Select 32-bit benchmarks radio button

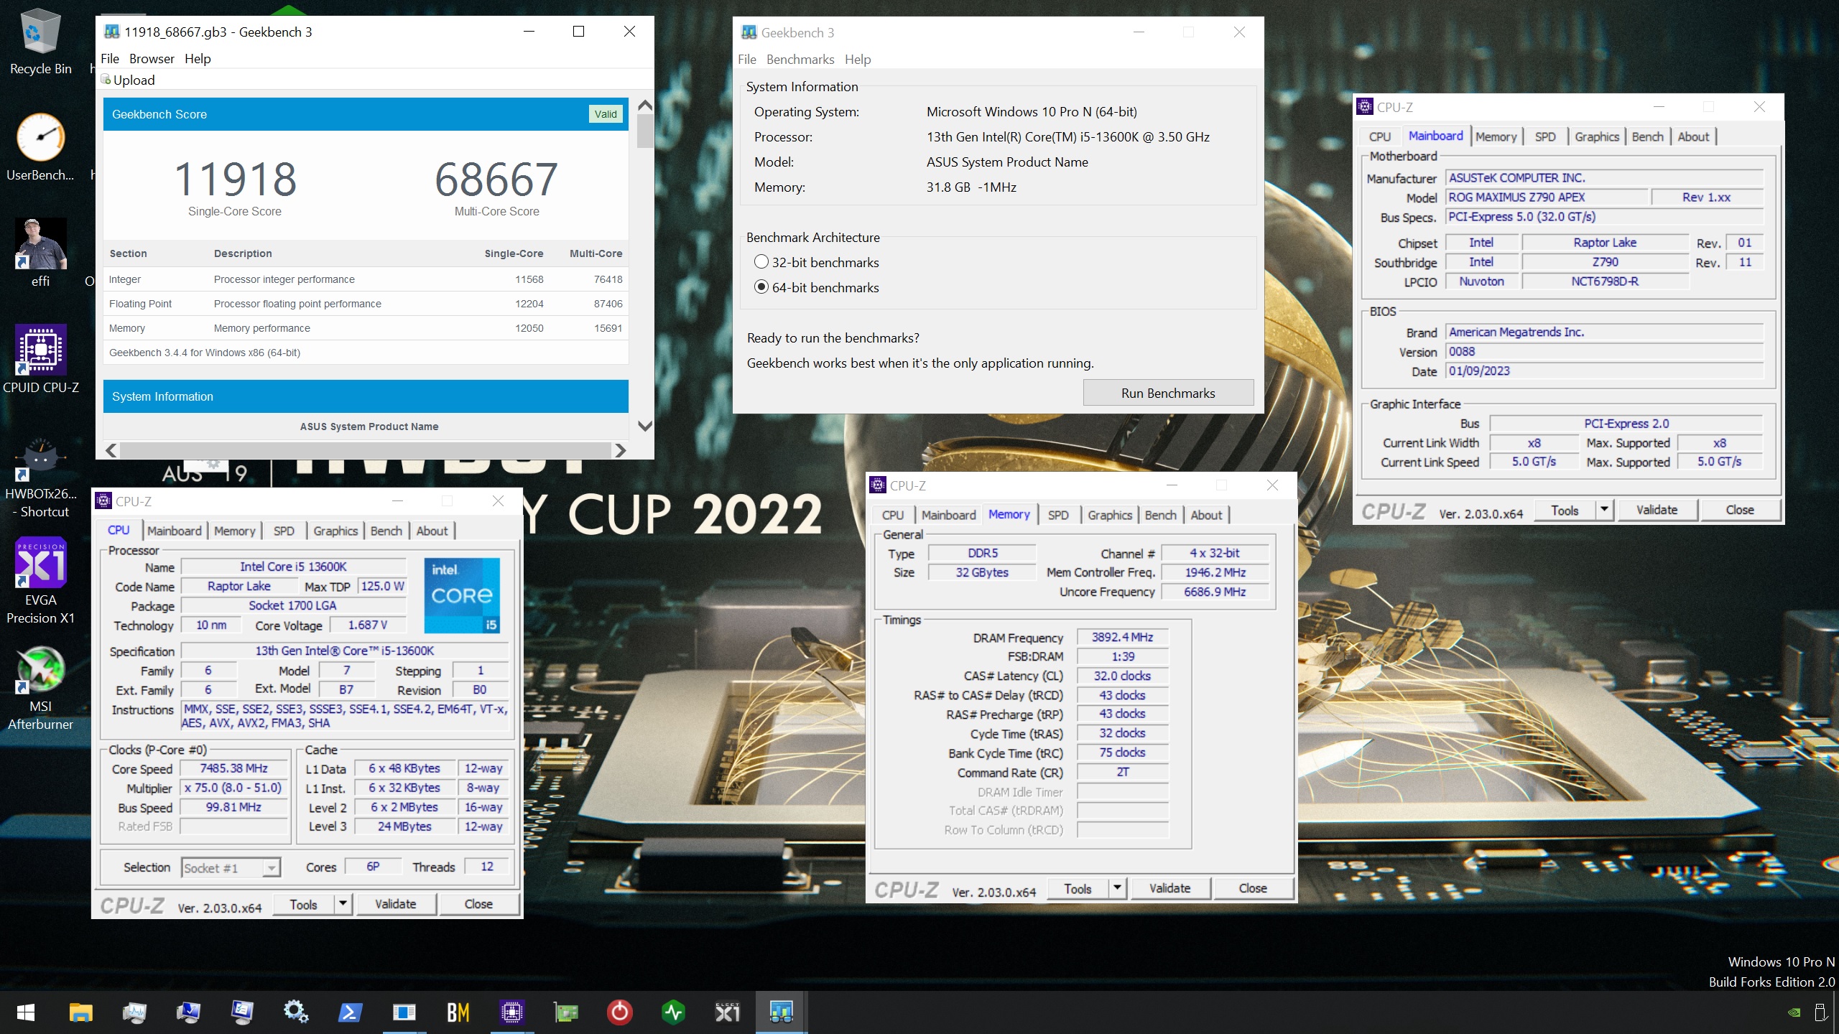pyautogui.click(x=761, y=262)
